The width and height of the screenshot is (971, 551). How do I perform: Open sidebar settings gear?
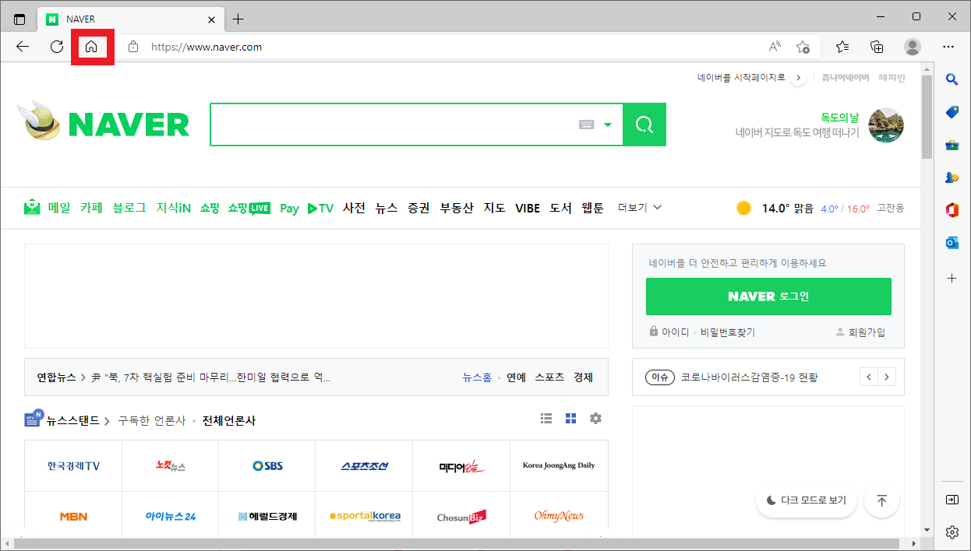coord(952,532)
